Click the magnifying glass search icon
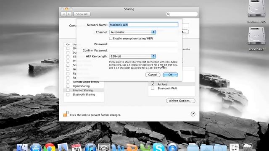This screenshot has width=269, height=151. tap(169, 14)
